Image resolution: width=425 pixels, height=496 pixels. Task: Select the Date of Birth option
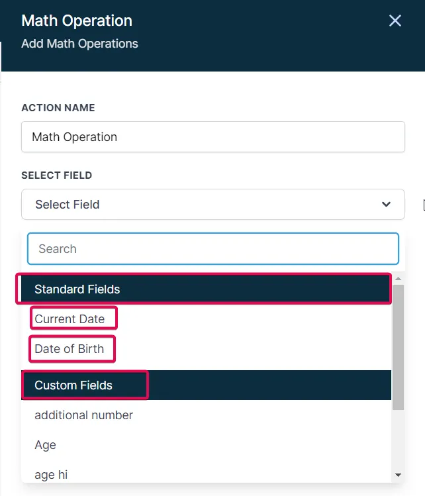pyautogui.click(x=70, y=349)
